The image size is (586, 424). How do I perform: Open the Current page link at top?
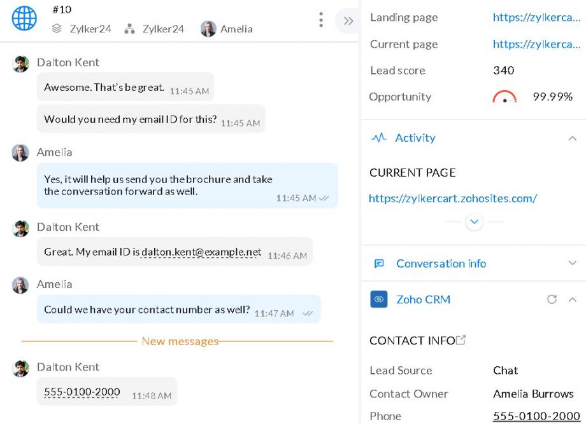[537, 44]
